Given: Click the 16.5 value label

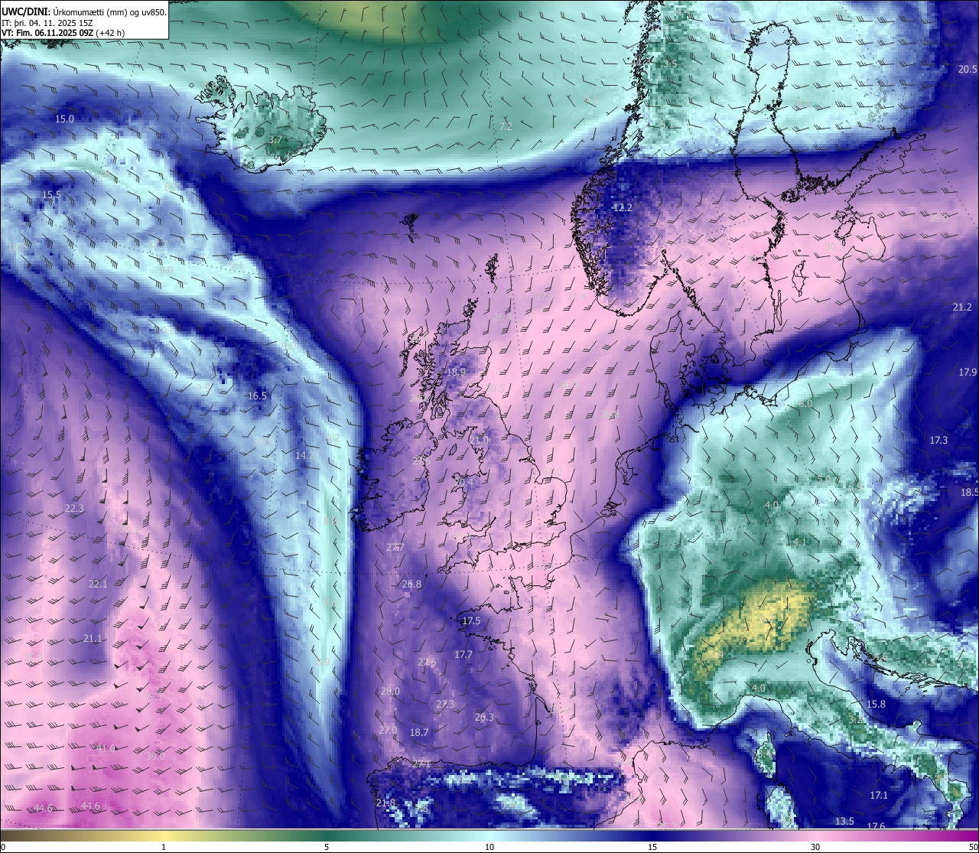Looking at the screenshot, I should pyautogui.click(x=258, y=396).
